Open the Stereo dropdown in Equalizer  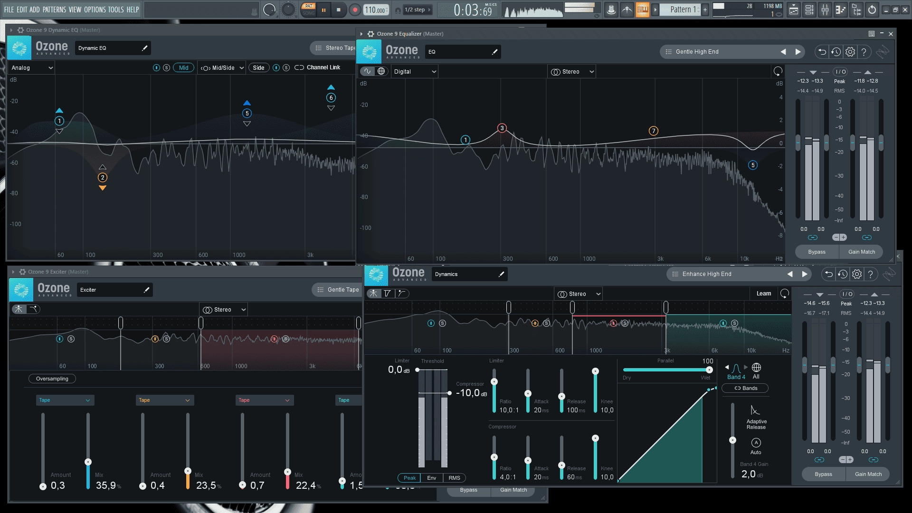(x=572, y=72)
